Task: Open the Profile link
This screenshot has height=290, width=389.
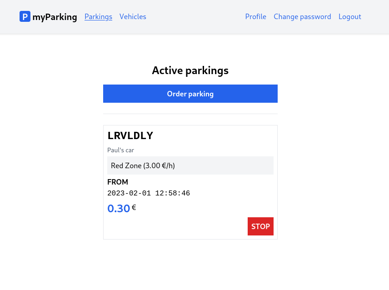Action: (x=255, y=17)
